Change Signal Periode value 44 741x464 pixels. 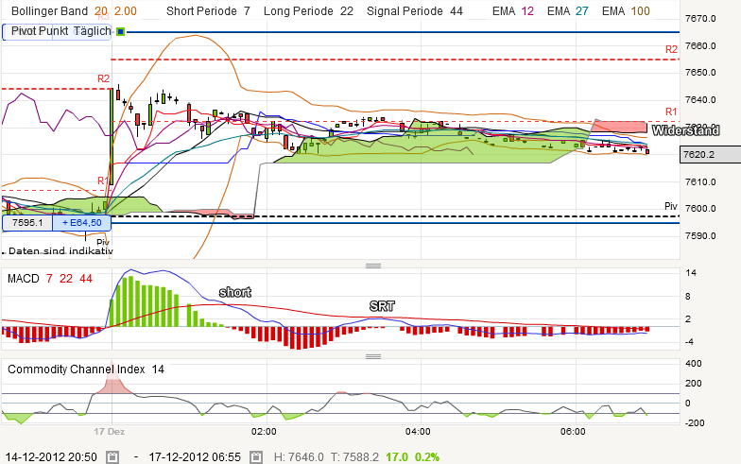[x=457, y=11]
